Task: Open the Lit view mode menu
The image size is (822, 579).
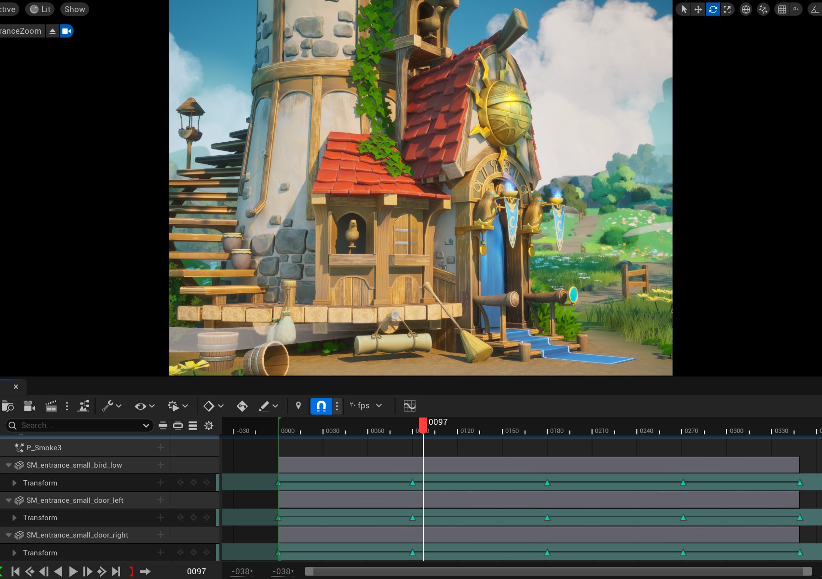Action: tap(40, 9)
